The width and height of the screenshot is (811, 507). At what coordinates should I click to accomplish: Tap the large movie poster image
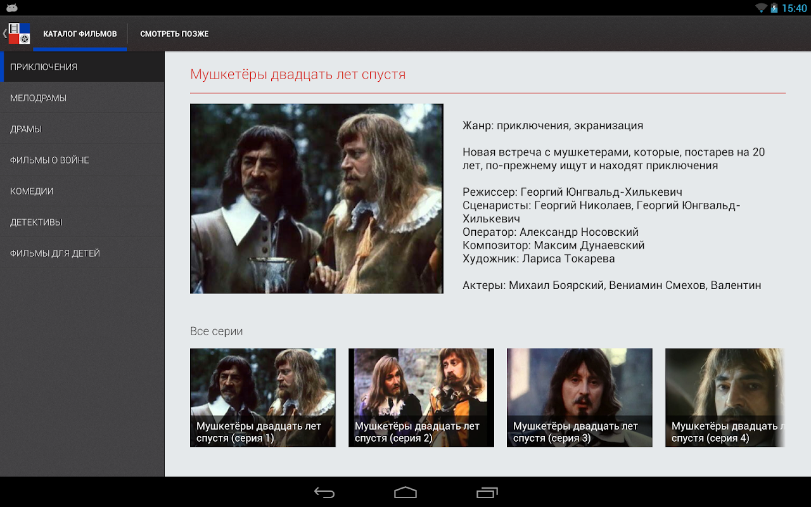coord(317,198)
